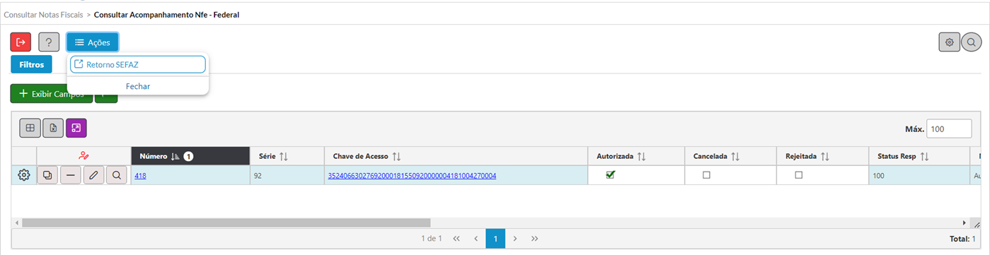Select Retorno SEFAZ menu item
Viewport: 990px width, 255px height.
pos(138,64)
